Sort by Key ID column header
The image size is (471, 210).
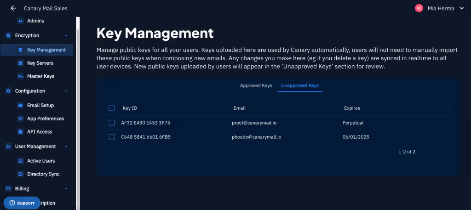[130, 108]
